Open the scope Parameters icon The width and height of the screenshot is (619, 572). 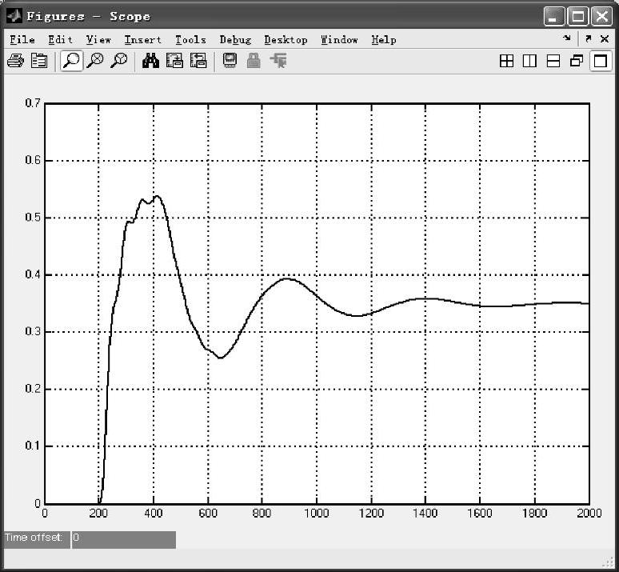39,61
